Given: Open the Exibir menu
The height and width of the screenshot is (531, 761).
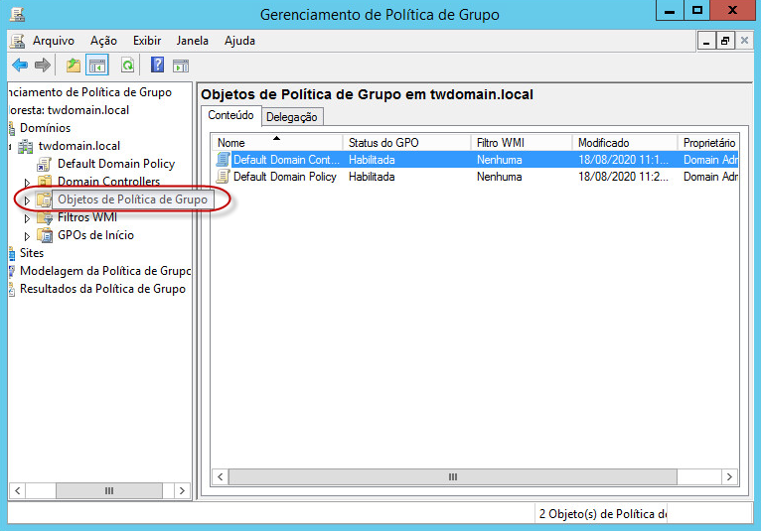Looking at the screenshot, I should click(x=147, y=41).
